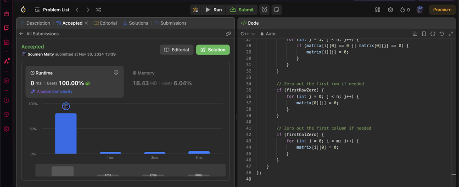Switch to the Description tab
This screenshot has width=459, height=187.
coord(35,23)
